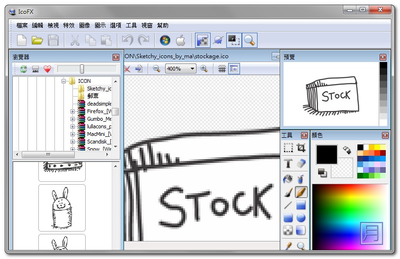
Task: Create a Macintosh icon using Apple button
Action: [180, 40]
